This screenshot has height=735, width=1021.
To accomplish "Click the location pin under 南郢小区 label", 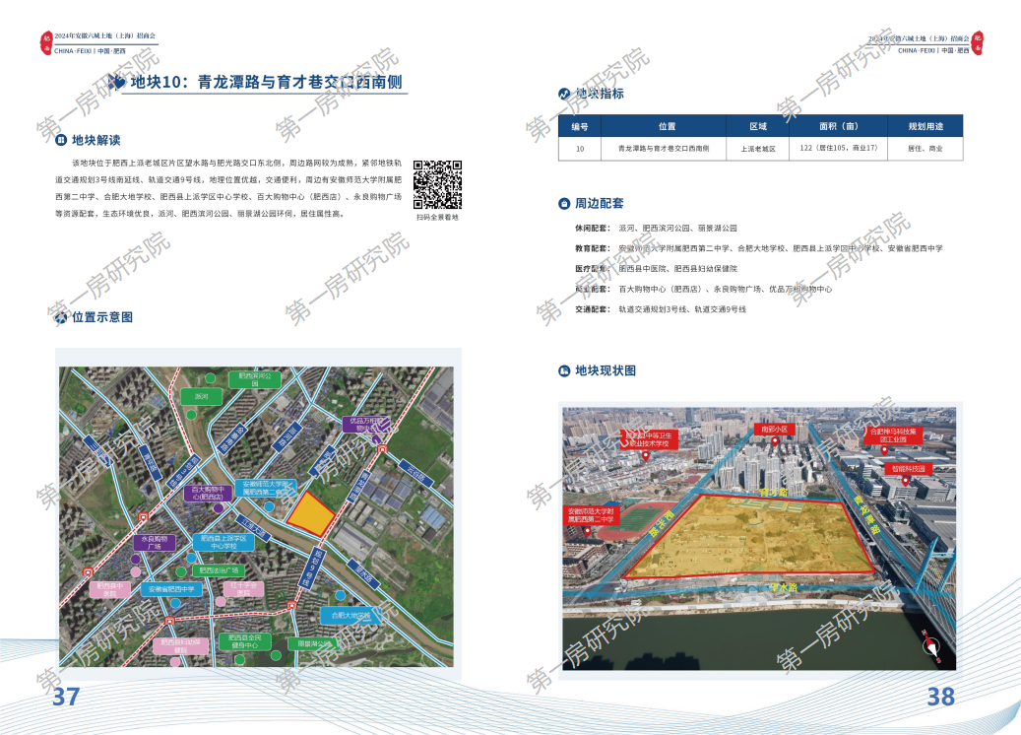I will click(x=777, y=442).
